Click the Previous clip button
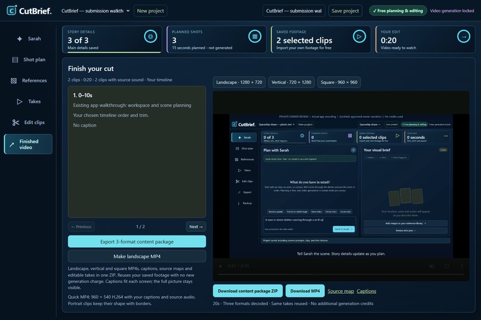The height and width of the screenshot is (320, 481). pyautogui.click(x=81, y=226)
